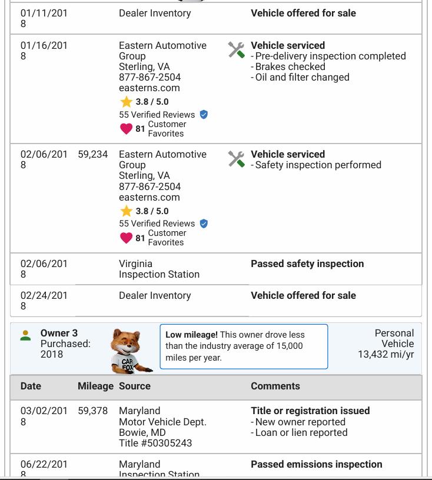This screenshot has width=432, height=480.
Task: Click pink heart favorites icon in second listing
Action: tap(126, 238)
